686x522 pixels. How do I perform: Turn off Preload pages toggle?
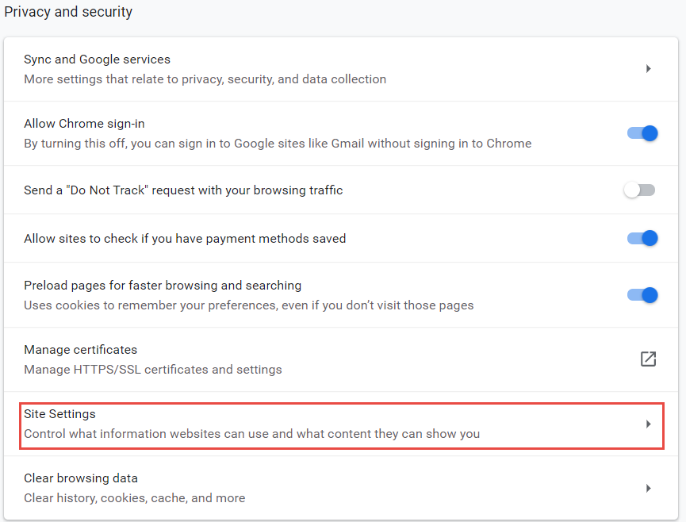click(642, 295)
